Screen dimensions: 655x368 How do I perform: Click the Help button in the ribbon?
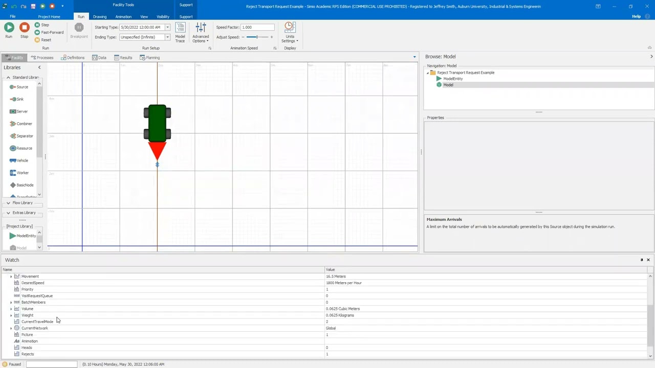(x=636, y=16)
